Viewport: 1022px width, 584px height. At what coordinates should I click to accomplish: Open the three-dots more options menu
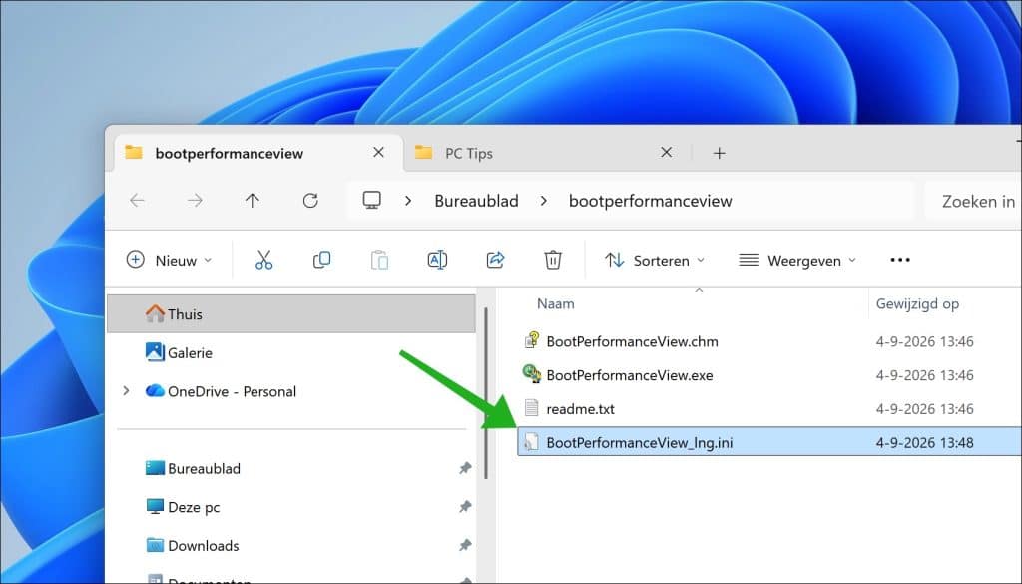pos(900,260)
